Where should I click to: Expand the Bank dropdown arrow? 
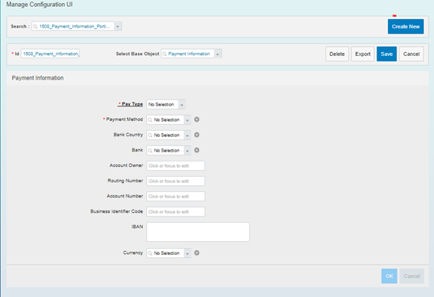188,151
